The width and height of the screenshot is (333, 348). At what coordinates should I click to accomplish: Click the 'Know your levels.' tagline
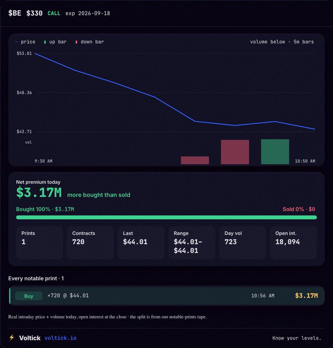[297, 338]
